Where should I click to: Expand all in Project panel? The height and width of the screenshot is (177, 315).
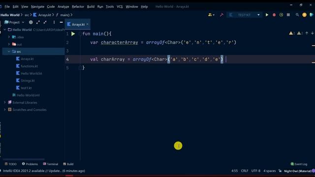pos(38,22)
